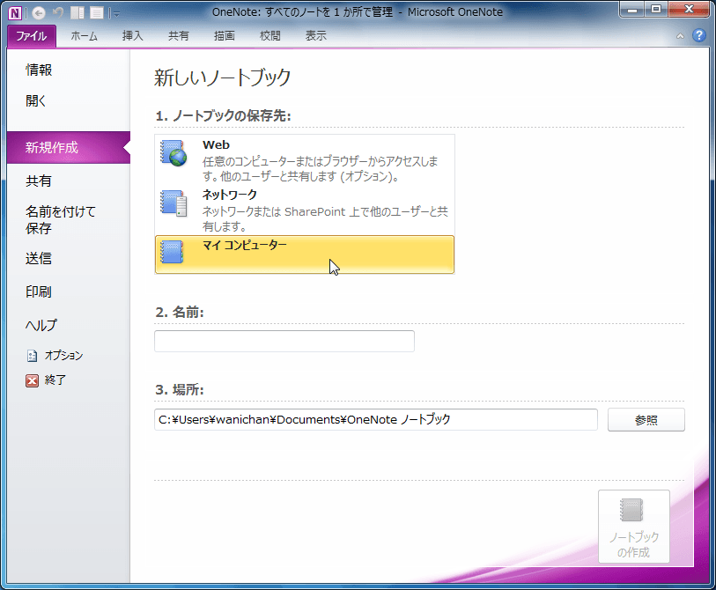
Task: Open the Customize Quick Access Toolbar dropdown
Action: 116,14
